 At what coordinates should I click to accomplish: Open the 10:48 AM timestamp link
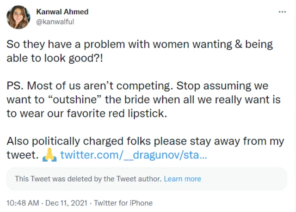pyautogui.click(x=22, y=203)
